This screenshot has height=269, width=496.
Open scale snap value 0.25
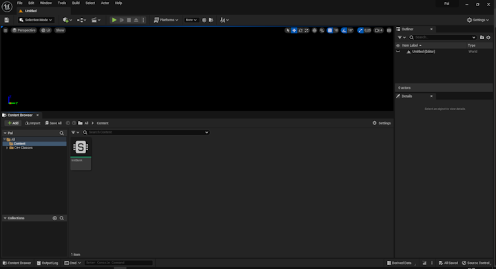point(367,30)
